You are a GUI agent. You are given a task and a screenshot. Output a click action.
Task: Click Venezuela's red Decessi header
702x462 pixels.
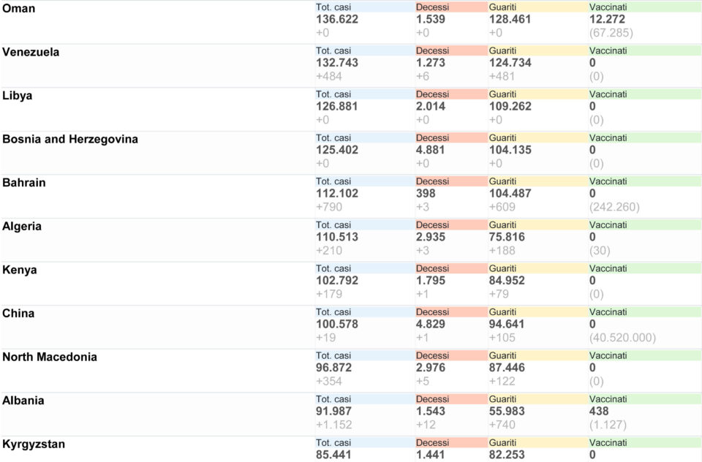coord(451,50)
